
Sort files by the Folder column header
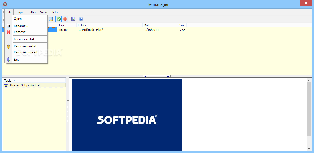pyautogui.click(x=109, y=25)
